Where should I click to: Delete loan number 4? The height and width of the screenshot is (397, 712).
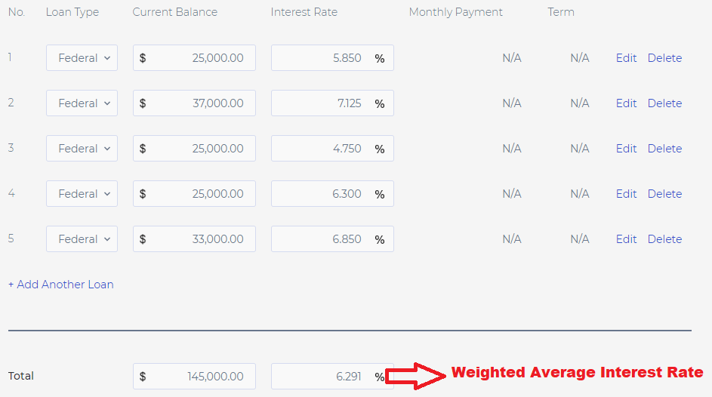coord(664,194)
